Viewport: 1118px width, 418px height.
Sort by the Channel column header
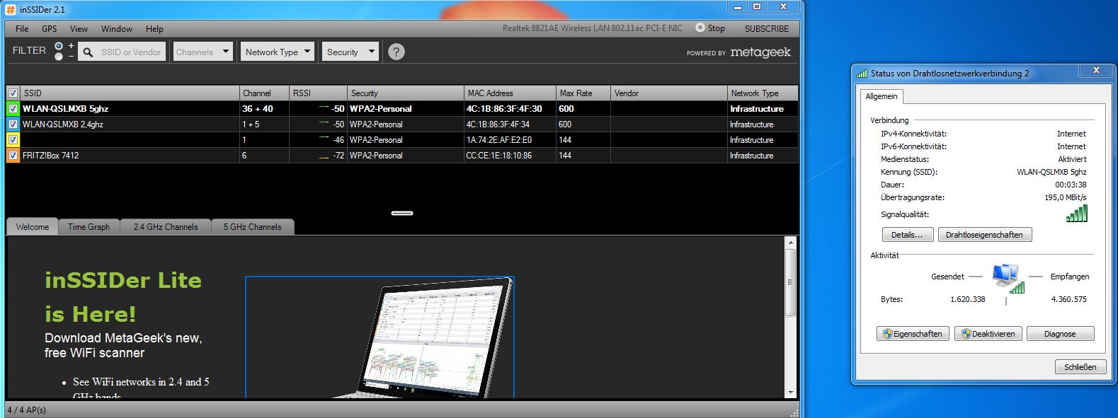(x=265, y=93)
